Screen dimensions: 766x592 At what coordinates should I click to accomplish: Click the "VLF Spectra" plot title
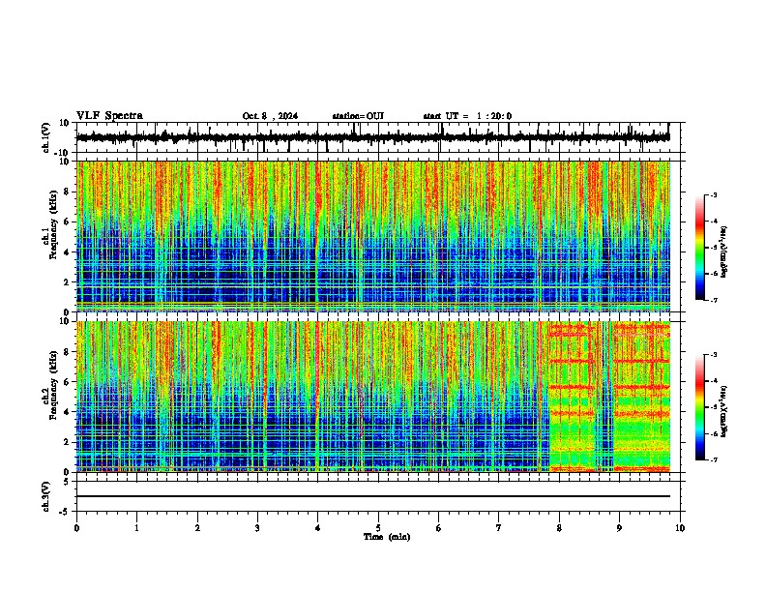coord(109,116)
